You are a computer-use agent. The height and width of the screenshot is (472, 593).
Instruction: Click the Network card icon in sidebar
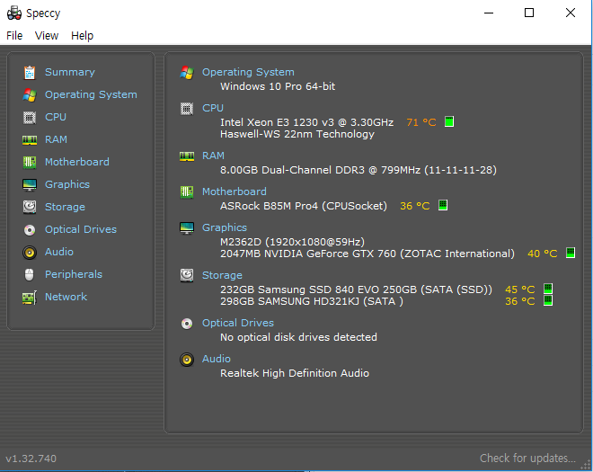click(30, 297)
